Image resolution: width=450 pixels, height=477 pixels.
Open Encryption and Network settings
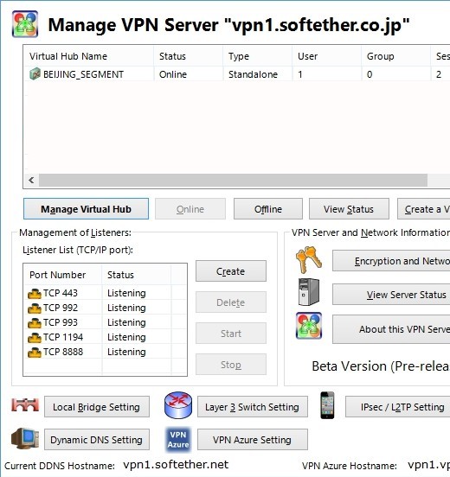391,261
